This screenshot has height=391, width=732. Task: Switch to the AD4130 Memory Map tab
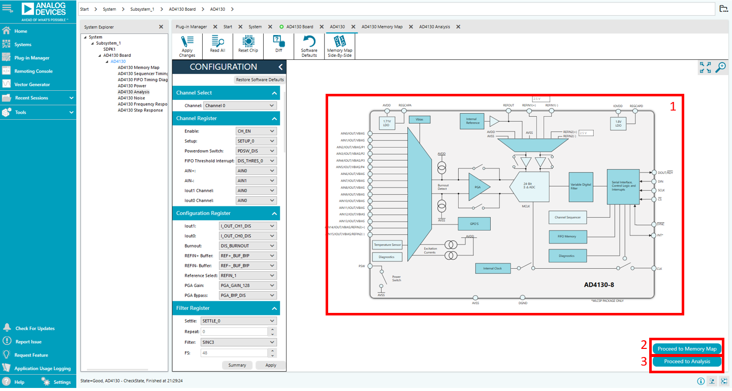[x=382, y=27]
